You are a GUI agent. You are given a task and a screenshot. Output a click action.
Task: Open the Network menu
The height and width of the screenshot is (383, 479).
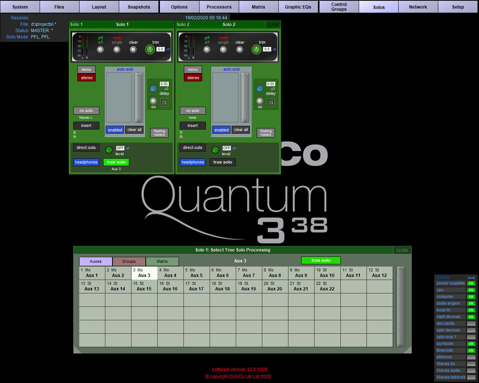(418, 7)
